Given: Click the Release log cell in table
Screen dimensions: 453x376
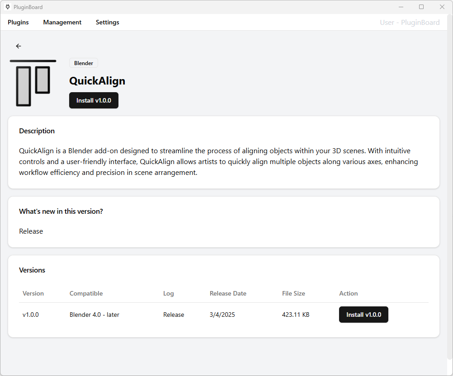Looking at the screenshot, I should coord(174,315).
